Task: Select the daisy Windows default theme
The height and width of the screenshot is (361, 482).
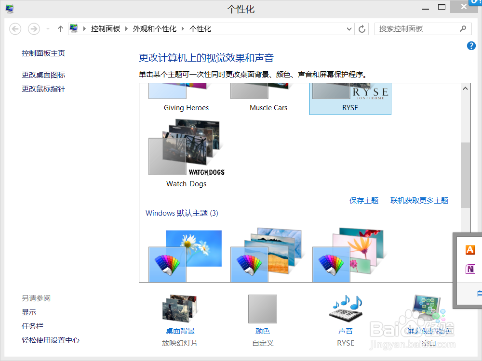Action: [x=186, y=256]
